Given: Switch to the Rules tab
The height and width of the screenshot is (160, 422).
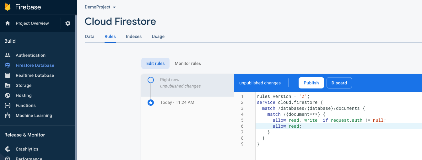Looking at the screenshot, I should [110, 36].
